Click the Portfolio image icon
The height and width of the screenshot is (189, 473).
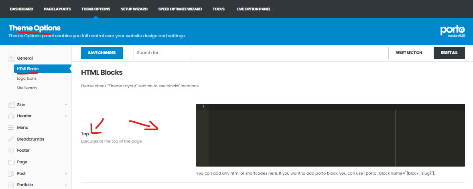coord(11,185)
